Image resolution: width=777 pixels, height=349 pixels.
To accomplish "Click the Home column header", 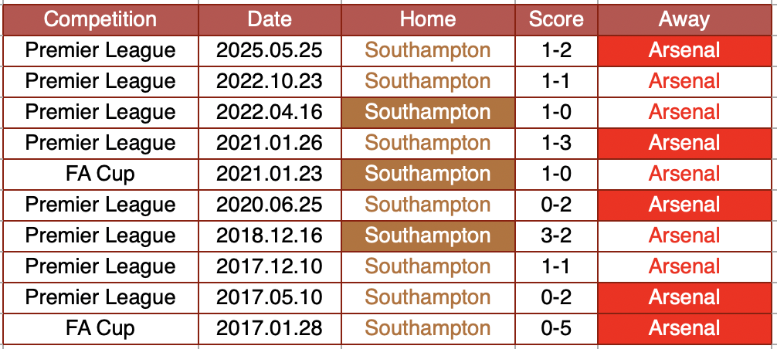I will [427, 19].
